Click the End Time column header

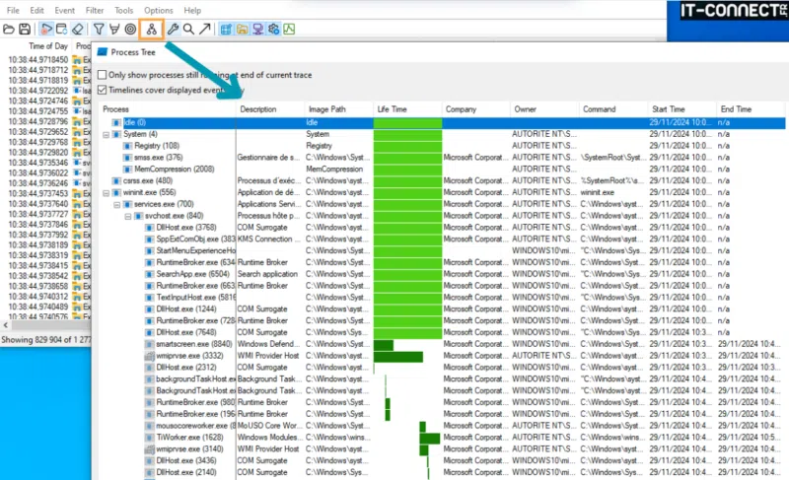pyautogui.click(x=751, y=109)
